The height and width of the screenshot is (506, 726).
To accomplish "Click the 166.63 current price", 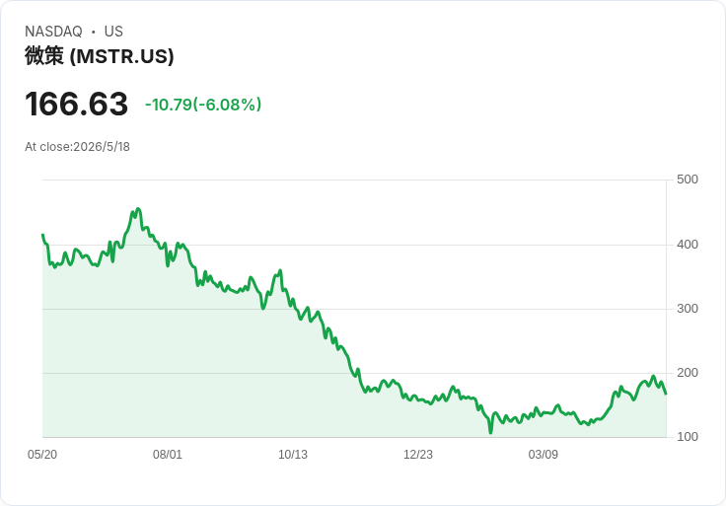I will pyautogui.click(x=76, y=104).
